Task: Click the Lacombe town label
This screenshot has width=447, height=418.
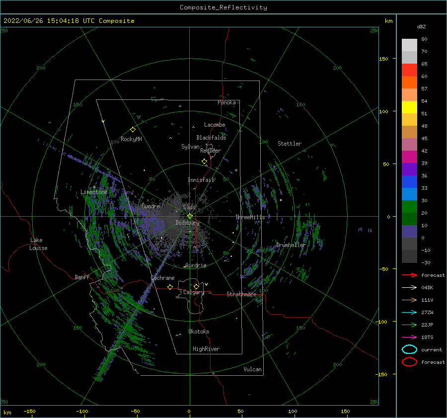Action: (215, 125)
